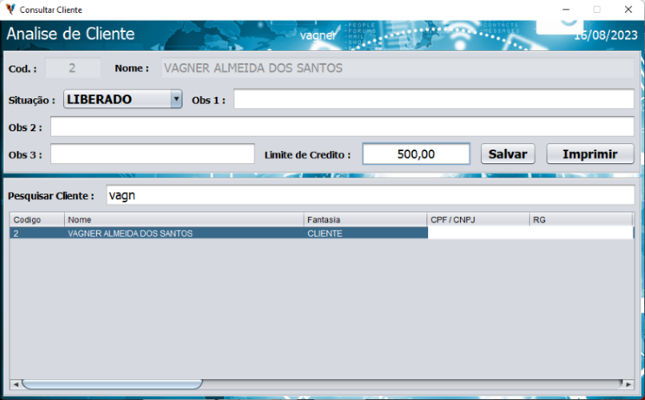
Task: Click the Consultar Cliente app icon in title bar
Action: point(10,10)
